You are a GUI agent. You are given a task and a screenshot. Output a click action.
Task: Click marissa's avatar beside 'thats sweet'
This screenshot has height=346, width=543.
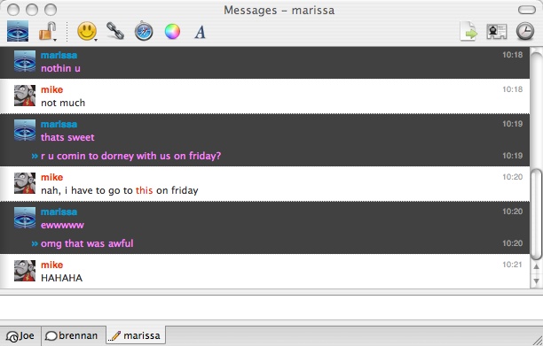pyautogui.click(x=25, y=130)
